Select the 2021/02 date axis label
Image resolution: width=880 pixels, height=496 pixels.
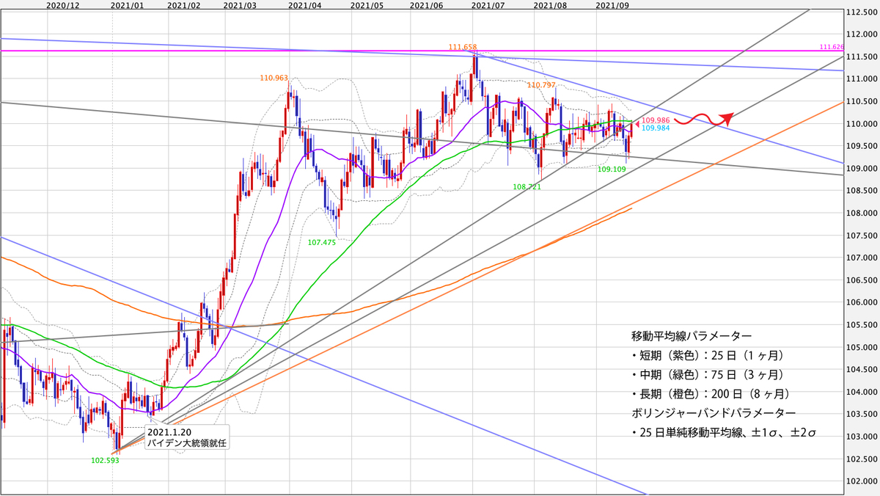[x=184, y=4]
